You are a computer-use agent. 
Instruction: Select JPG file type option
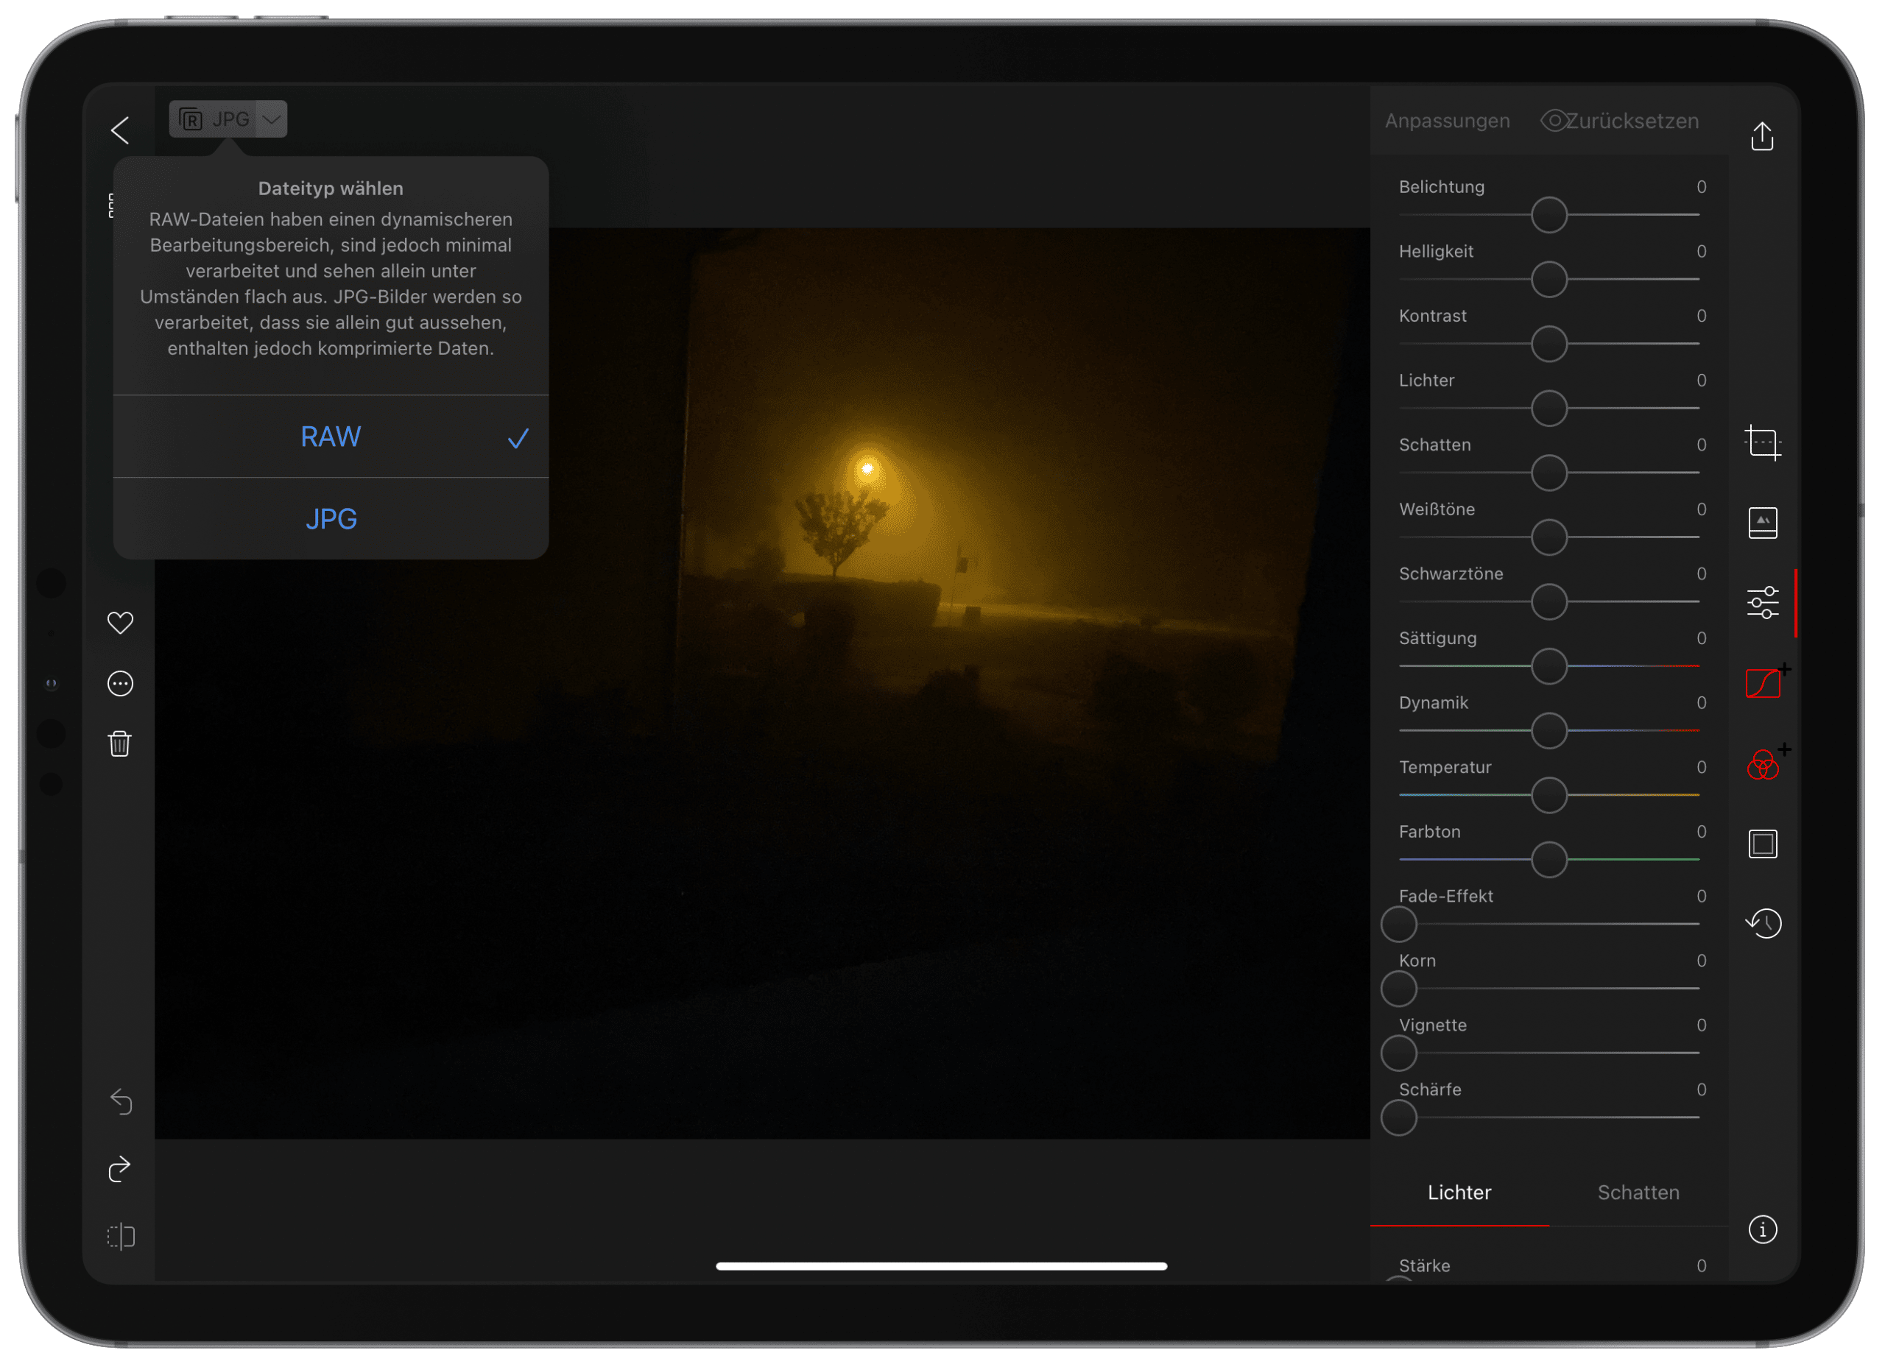[331, 520]
